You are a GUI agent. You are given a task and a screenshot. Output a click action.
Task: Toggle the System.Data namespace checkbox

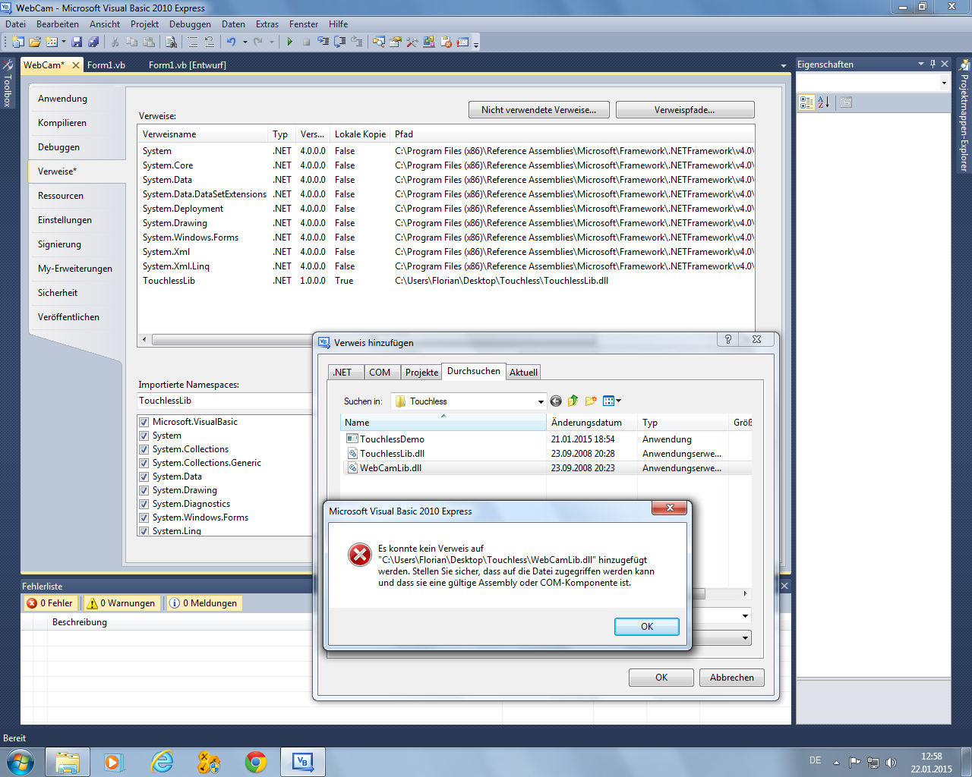click(x=144, y=477)
